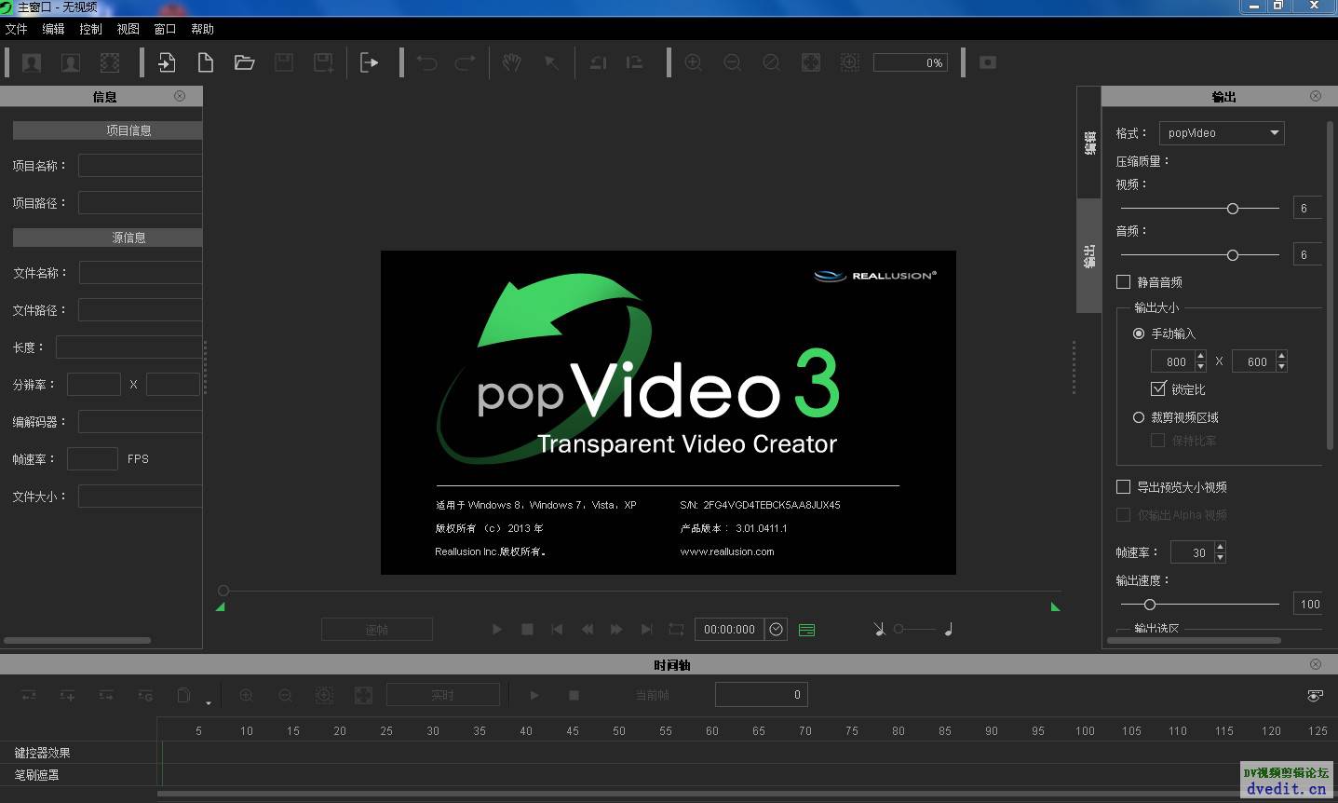Open a project with the folder icon
This screenshot has width=1338, height=803.
pos(245,62)
